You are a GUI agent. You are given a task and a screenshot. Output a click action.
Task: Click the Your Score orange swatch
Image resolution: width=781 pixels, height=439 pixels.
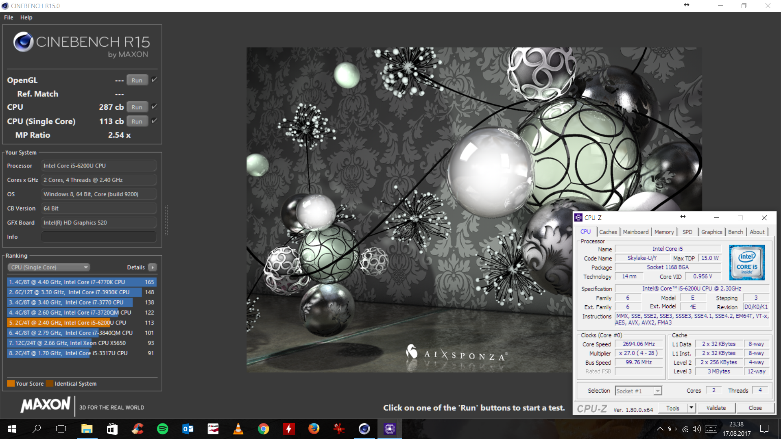tap(11, 383)
